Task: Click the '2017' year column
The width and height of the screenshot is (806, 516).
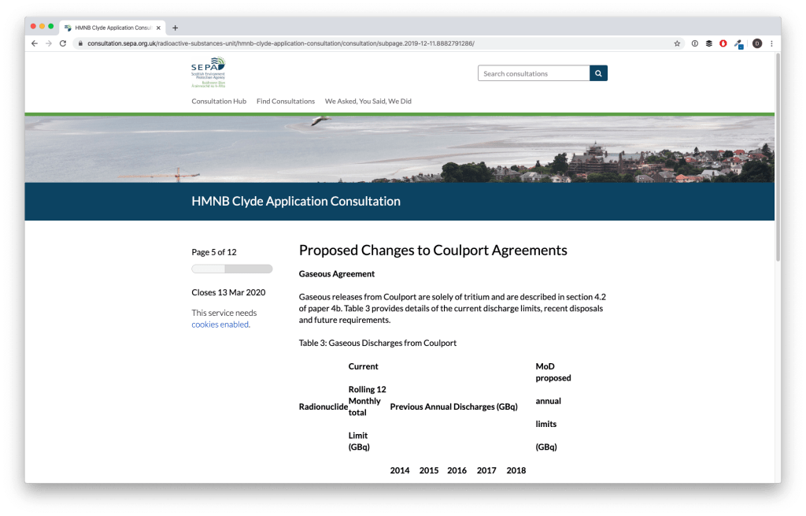Action: (486, 471)
